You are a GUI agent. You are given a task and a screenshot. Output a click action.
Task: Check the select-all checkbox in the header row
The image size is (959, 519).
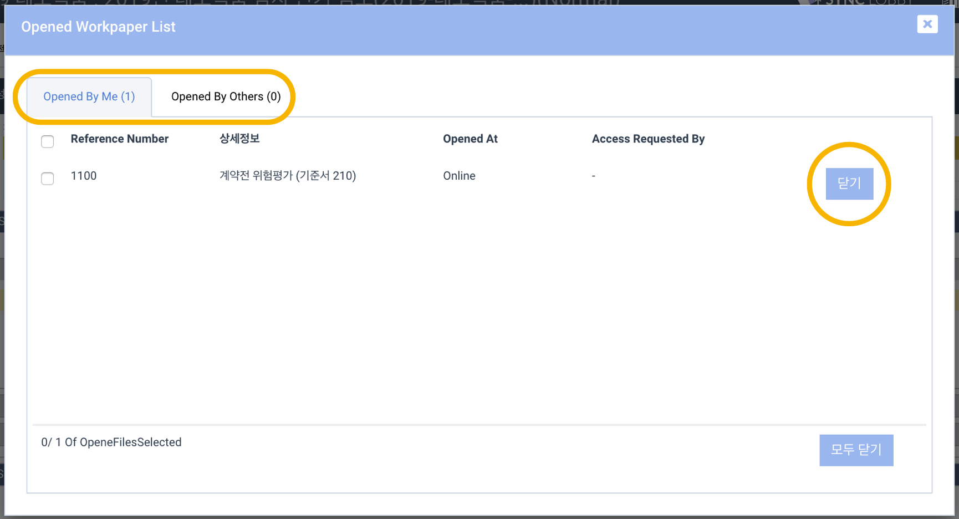(48, 141)
